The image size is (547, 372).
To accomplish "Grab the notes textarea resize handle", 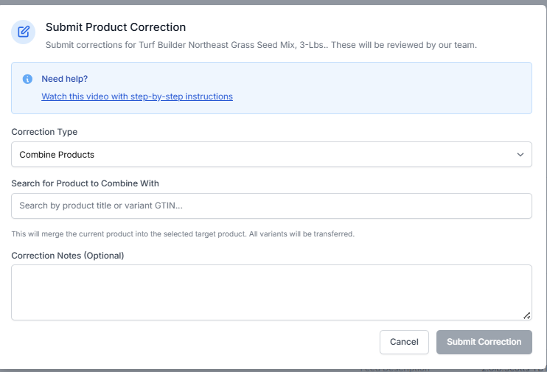I will (x=526, y=315).
